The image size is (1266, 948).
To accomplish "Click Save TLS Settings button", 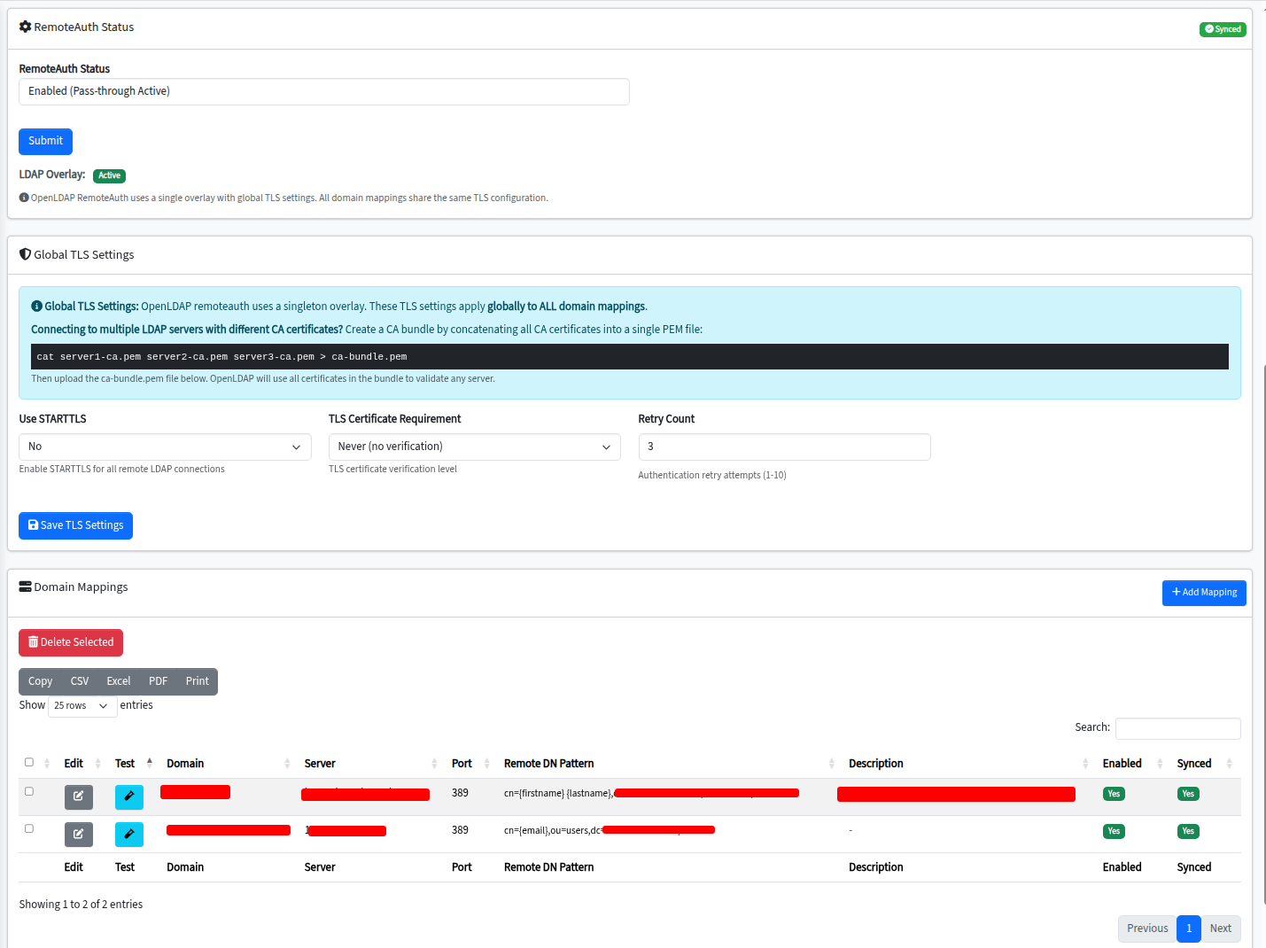I will pos(75,525).
